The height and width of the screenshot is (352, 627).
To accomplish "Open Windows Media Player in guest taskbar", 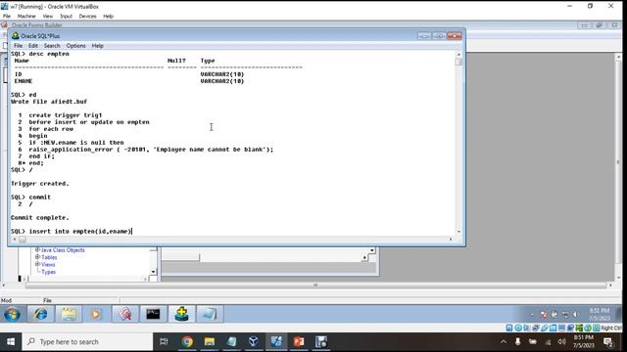I will [x=96, y=315].
